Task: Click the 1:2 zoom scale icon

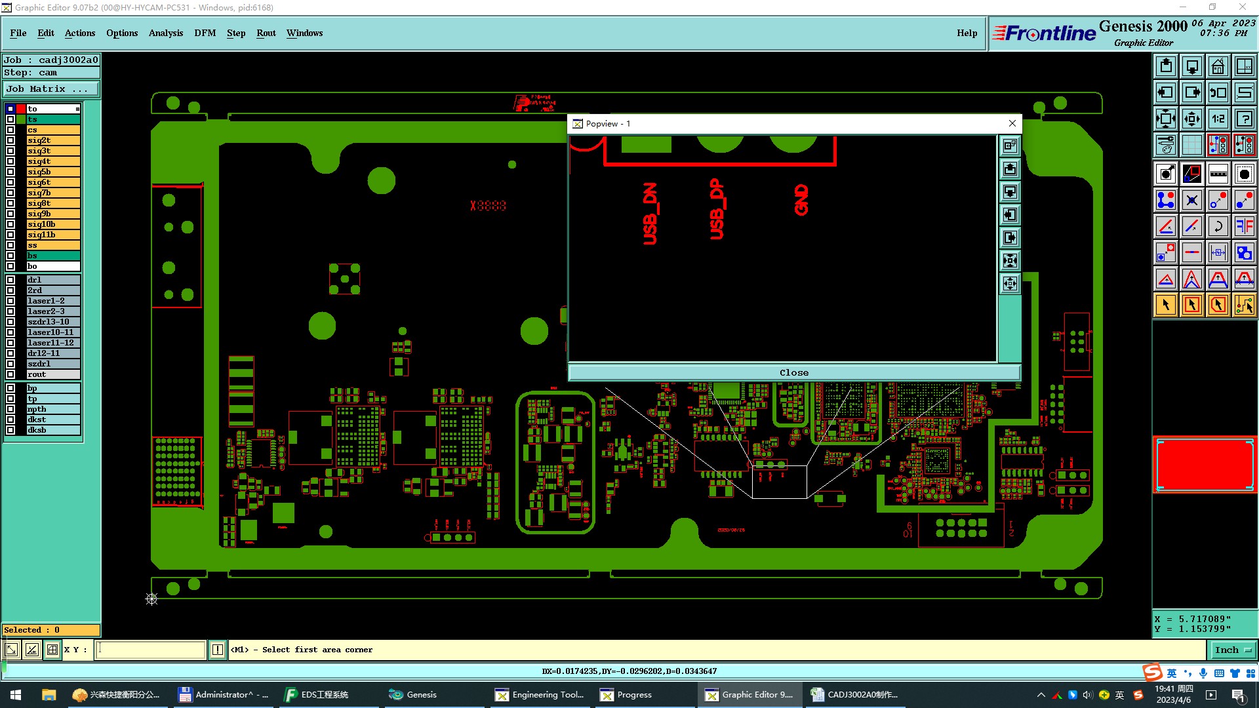Action: (x=1218, y=119)
